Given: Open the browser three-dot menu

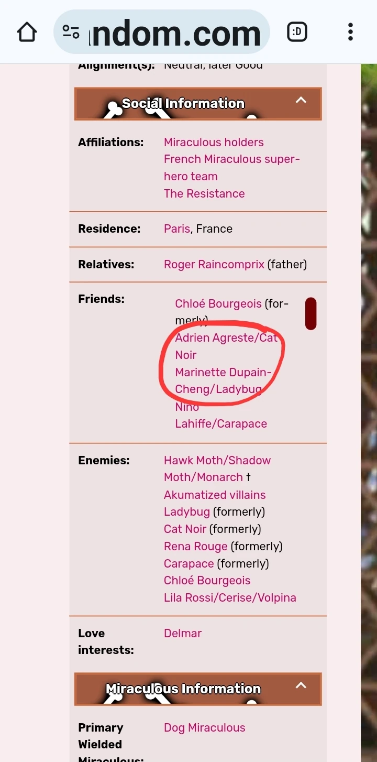Looking at the screenshot, I should 350,32.
